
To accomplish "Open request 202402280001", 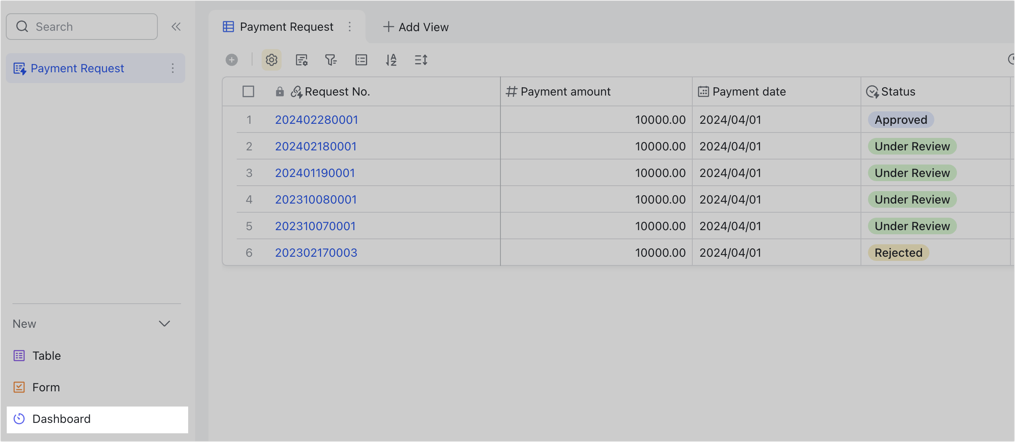I will pyautogui.click(x=316, y=120).
